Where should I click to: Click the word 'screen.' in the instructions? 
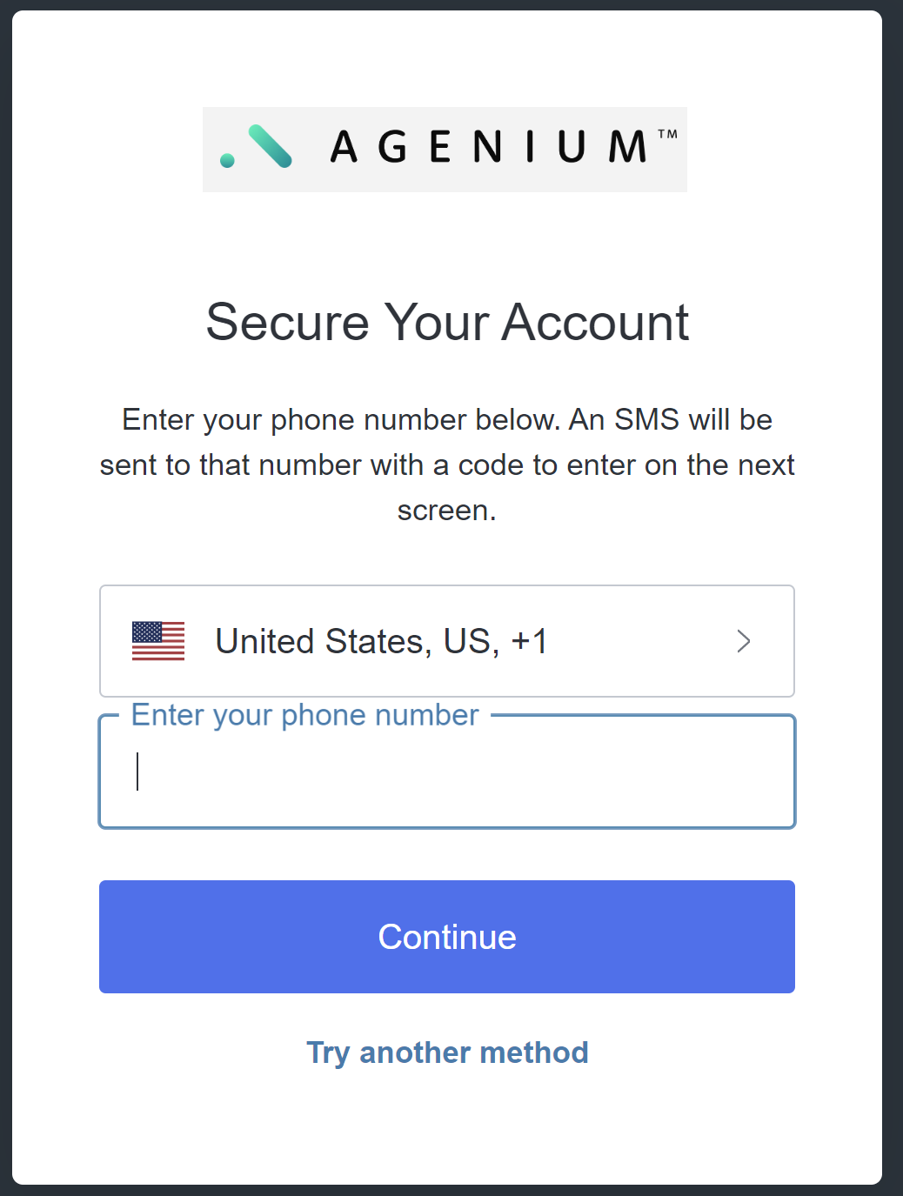pyautogui.click(x=447, y=510)
